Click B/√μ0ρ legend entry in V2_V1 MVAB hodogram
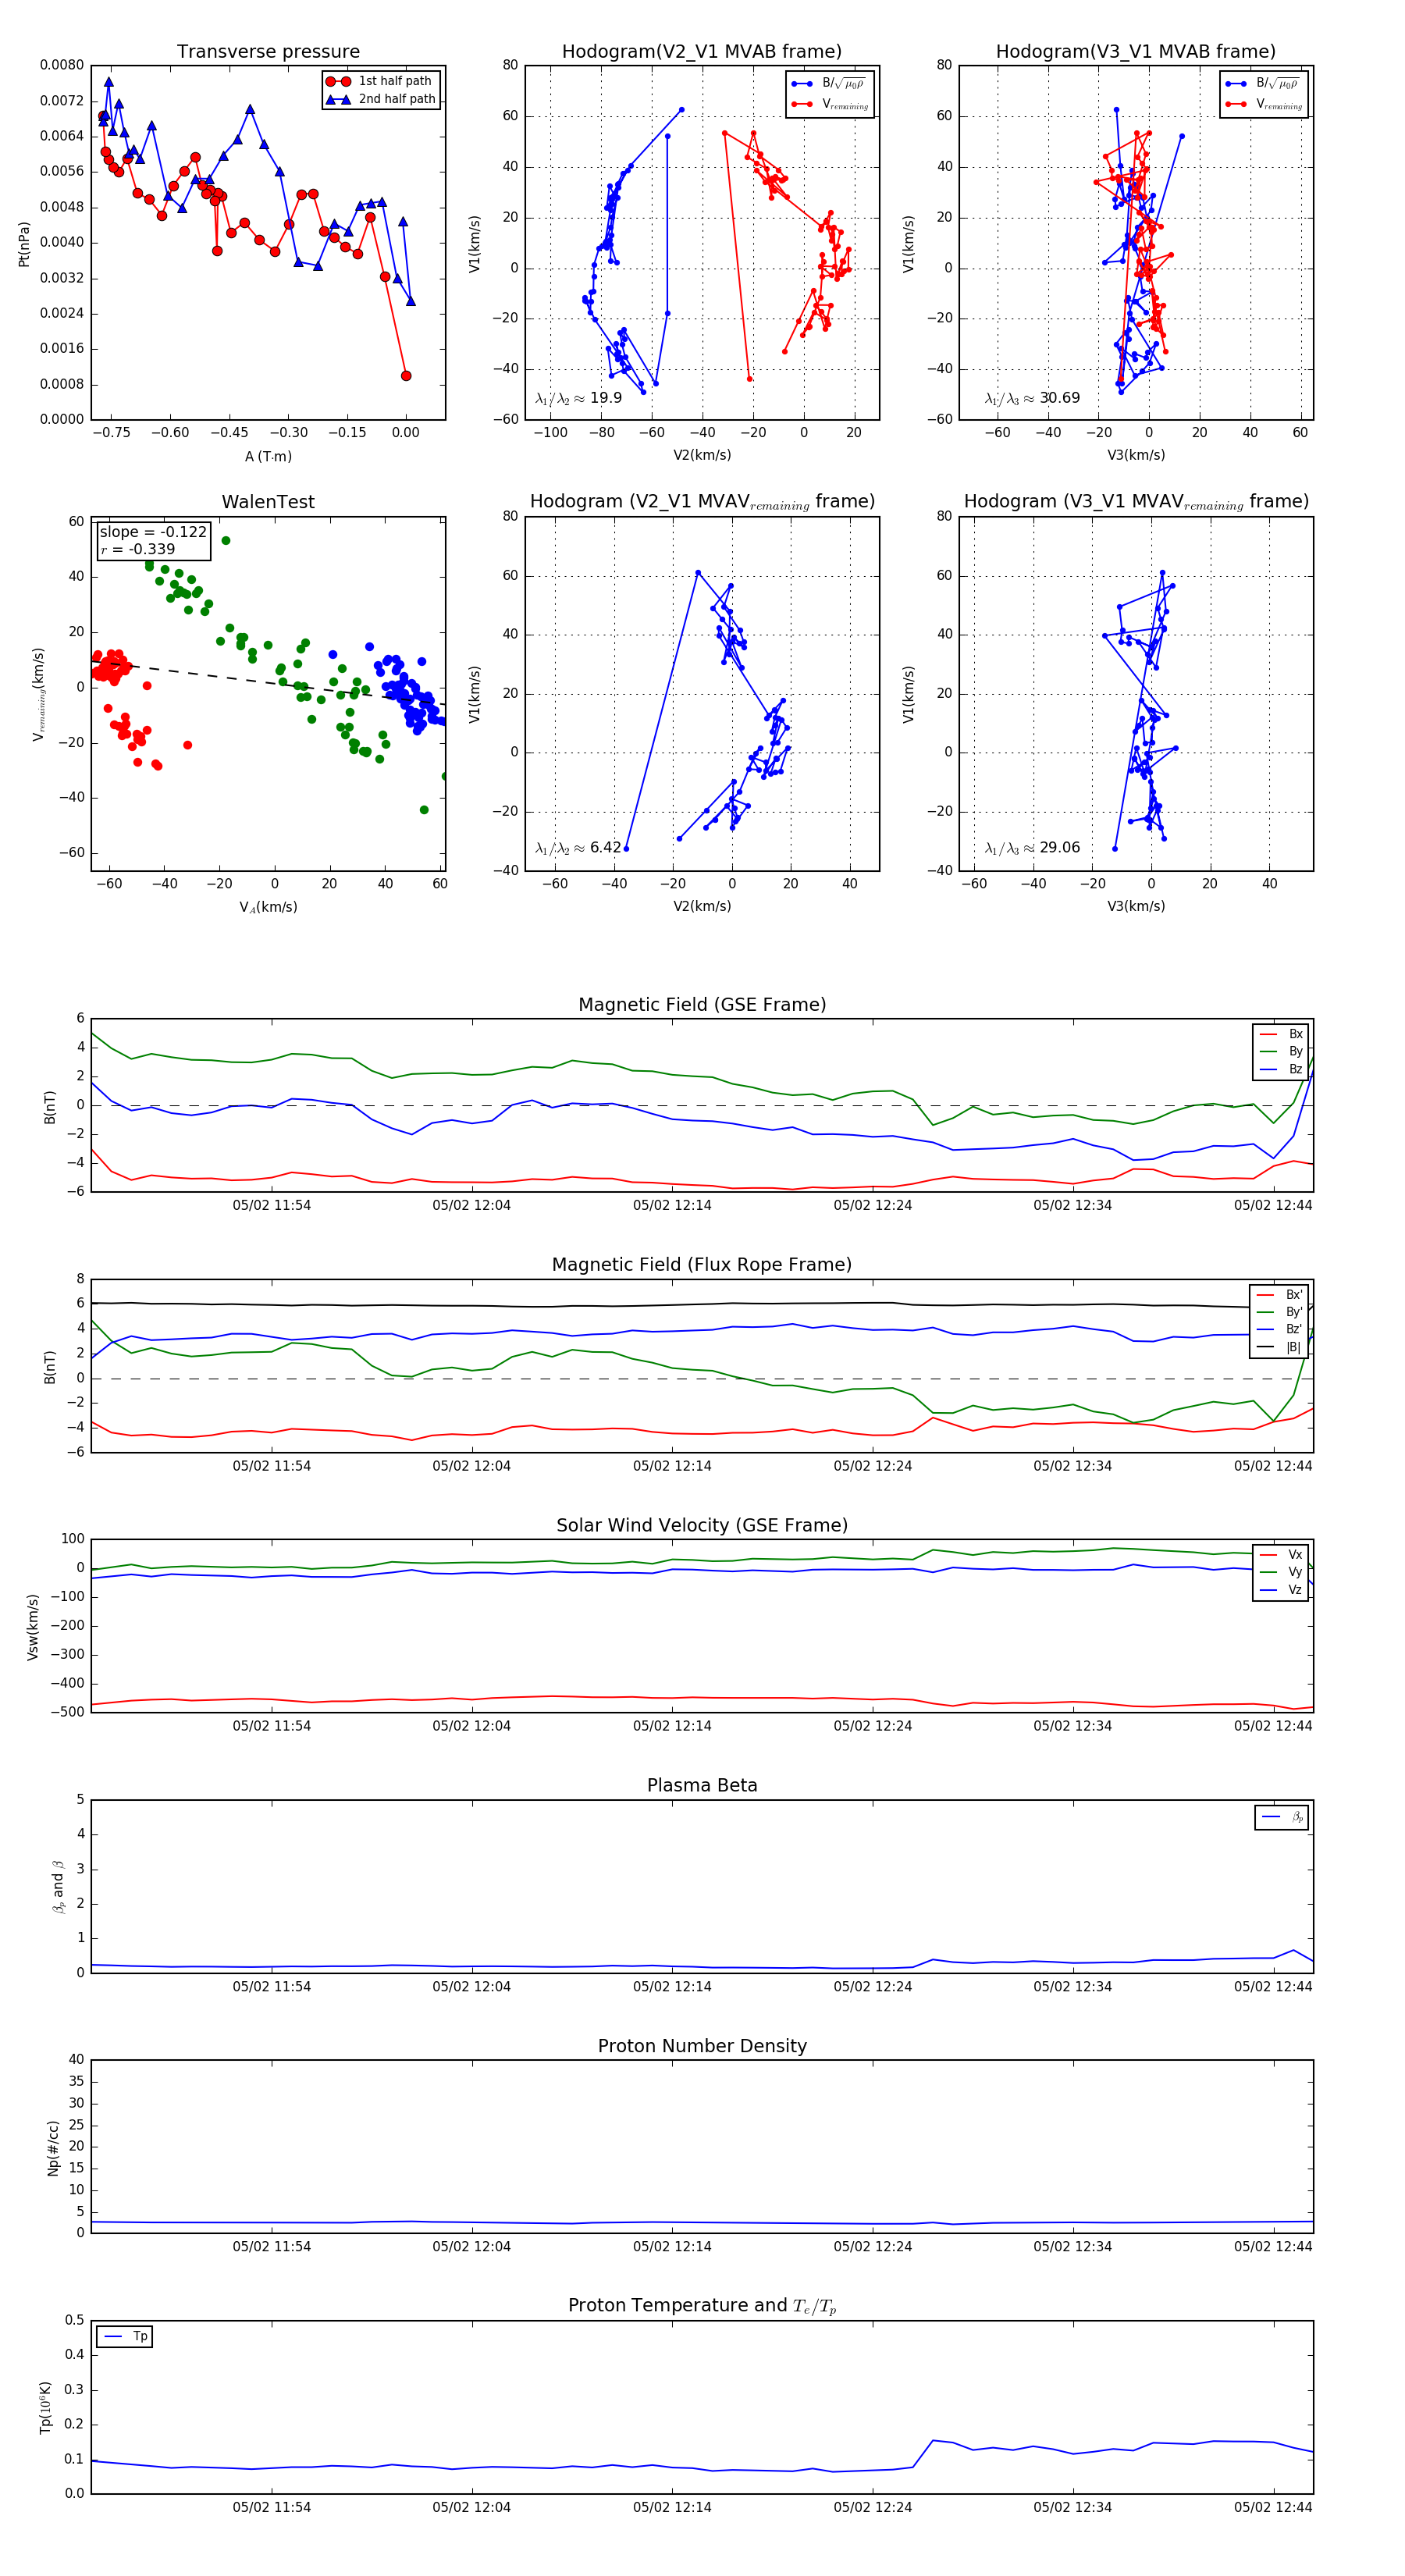Viewport: 1405px width, 2576px height. point(829,84)
